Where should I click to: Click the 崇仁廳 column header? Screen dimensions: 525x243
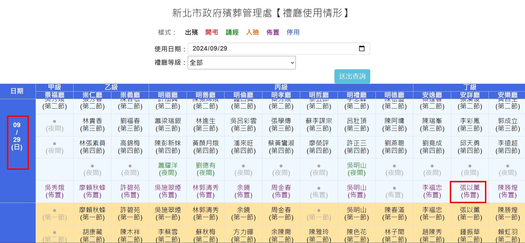tap(92, 95)
